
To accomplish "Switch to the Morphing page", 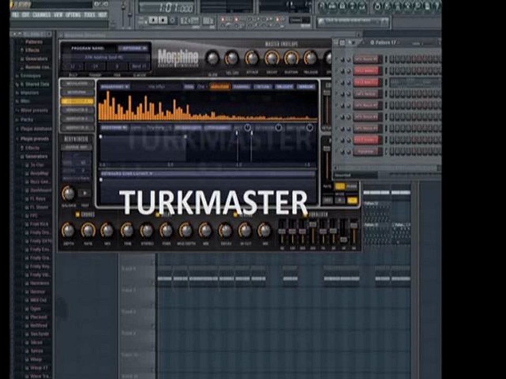I will 77,93.
